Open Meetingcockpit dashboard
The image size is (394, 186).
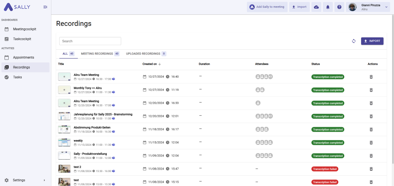(25, 29)
